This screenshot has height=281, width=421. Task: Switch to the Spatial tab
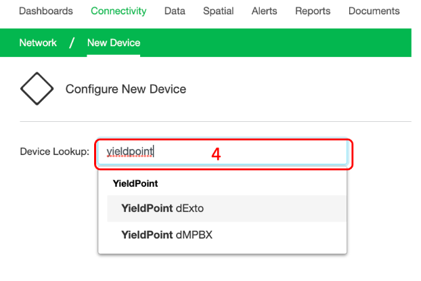tap(219, 11)
